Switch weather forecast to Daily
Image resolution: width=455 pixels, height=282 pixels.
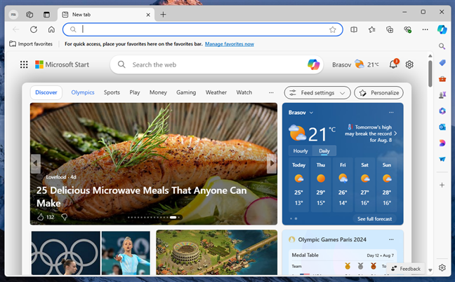(x=324, y=151)
